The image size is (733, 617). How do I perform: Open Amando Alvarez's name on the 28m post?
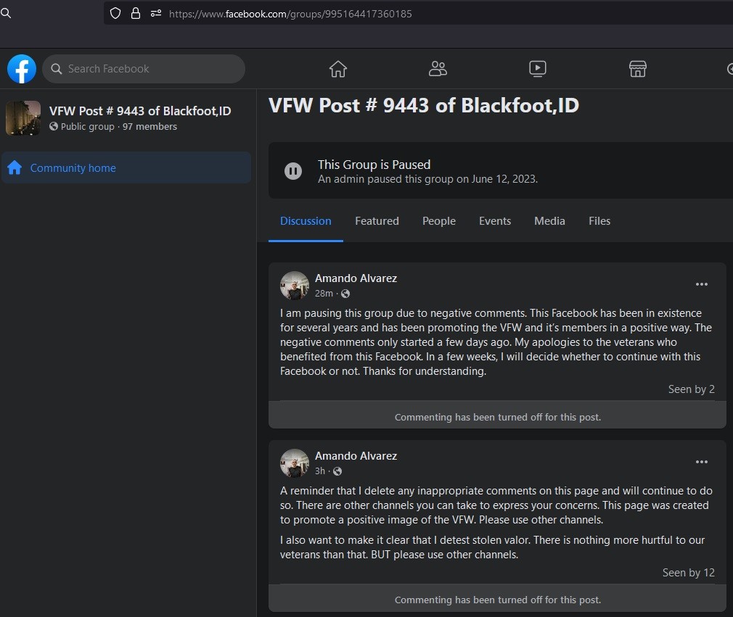(x=356, y=278)
